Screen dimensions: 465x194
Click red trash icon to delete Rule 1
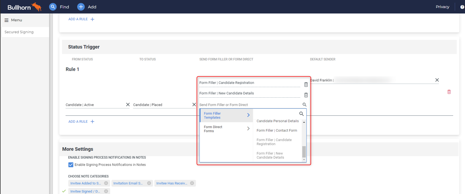(449, 92)
